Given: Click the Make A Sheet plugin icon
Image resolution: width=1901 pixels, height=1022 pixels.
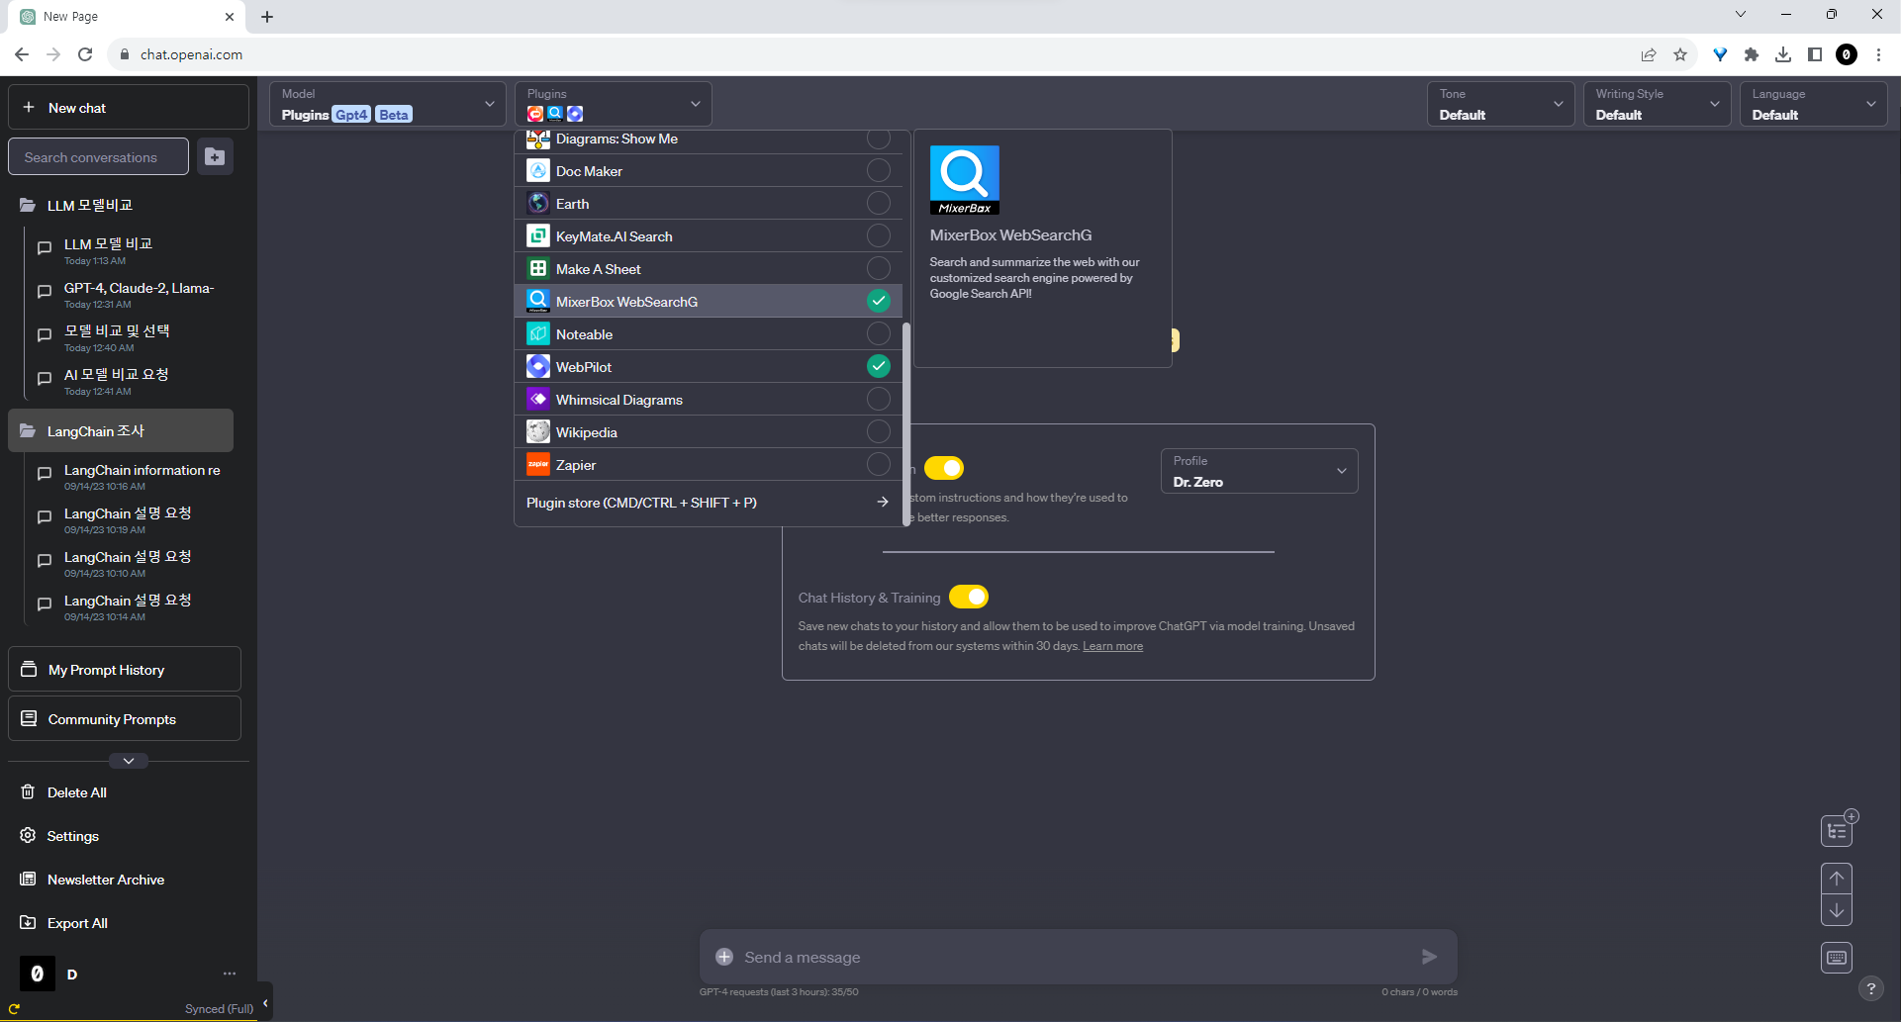Looking at the screenshot, I should pyautogui.click(x=537, y=269).
